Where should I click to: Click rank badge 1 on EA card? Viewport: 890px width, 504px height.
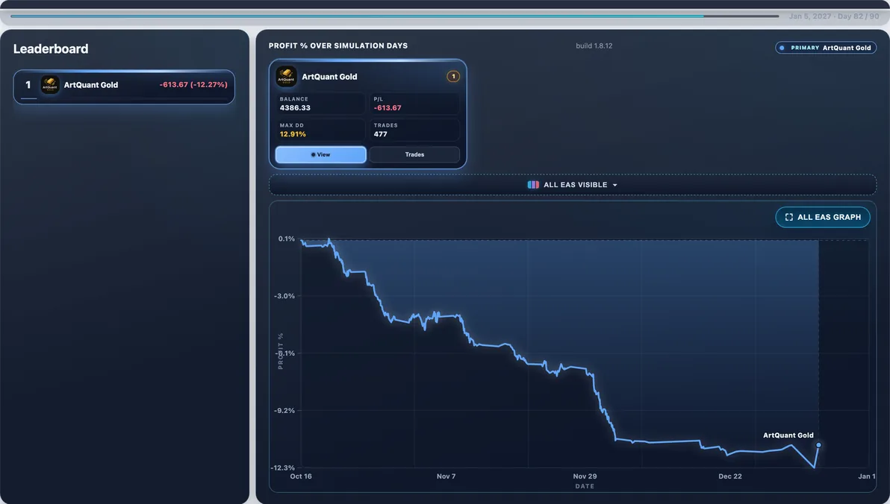click(x=453, y=77)
